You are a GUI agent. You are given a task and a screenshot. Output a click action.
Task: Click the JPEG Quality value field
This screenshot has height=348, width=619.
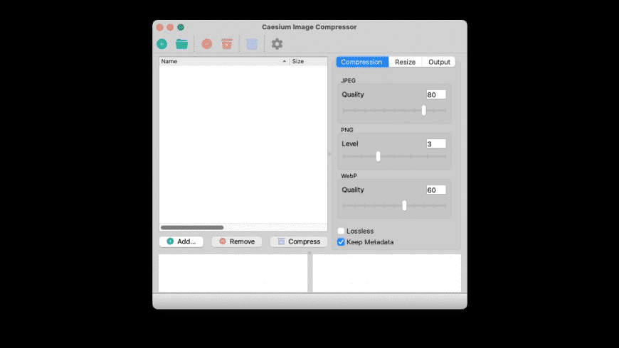pos(436,94)
